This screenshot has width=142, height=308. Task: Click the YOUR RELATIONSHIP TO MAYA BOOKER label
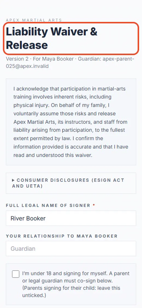[x=62, y=236]
